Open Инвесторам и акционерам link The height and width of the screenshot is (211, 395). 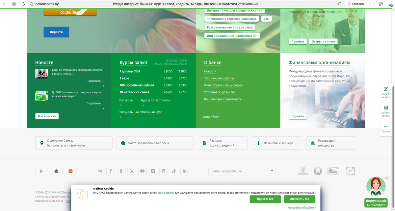pos(224,85)
